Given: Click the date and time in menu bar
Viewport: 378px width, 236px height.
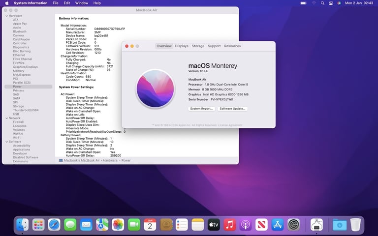Looking at the screenshot, I should click(x=359, y=3).
